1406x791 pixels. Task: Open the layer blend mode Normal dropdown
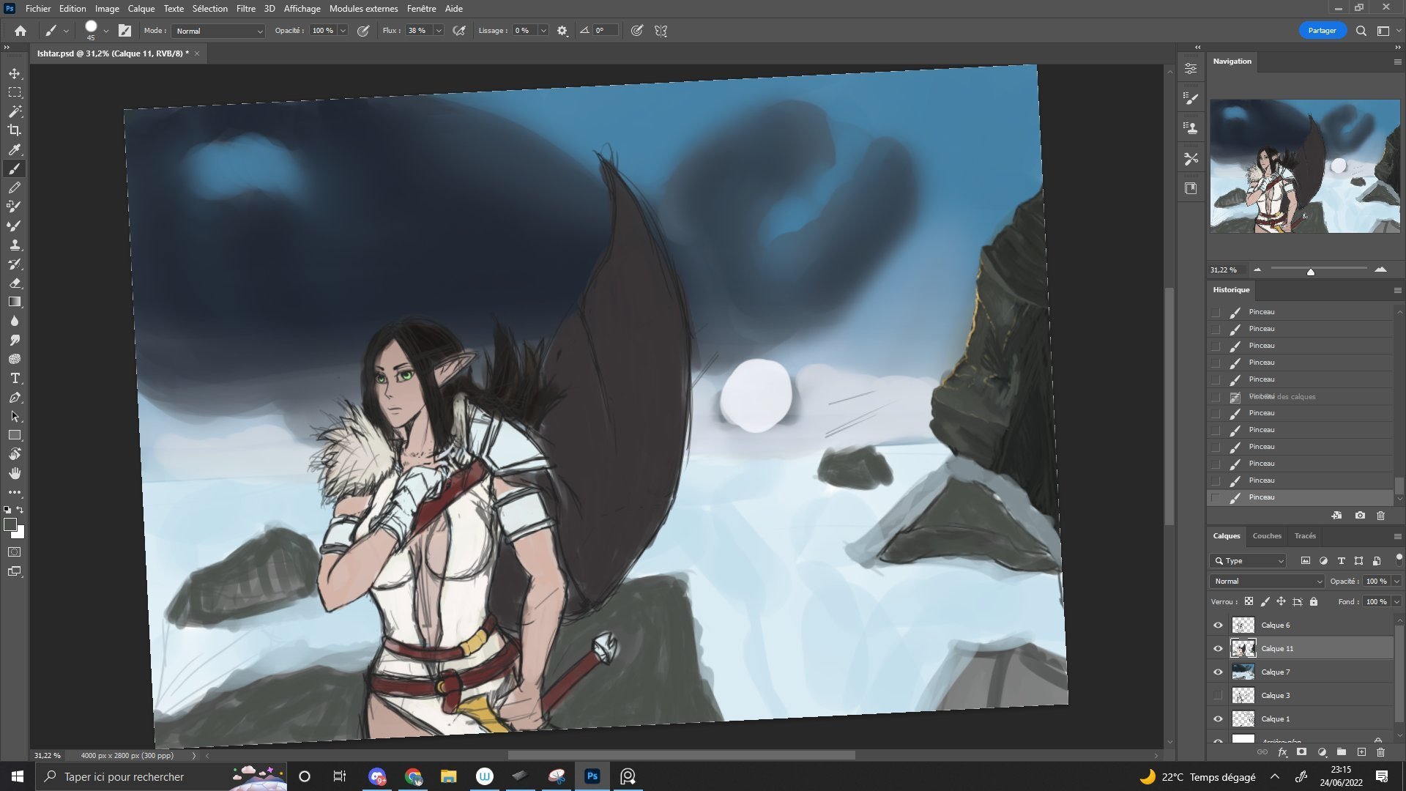(x=1267, y=582)
